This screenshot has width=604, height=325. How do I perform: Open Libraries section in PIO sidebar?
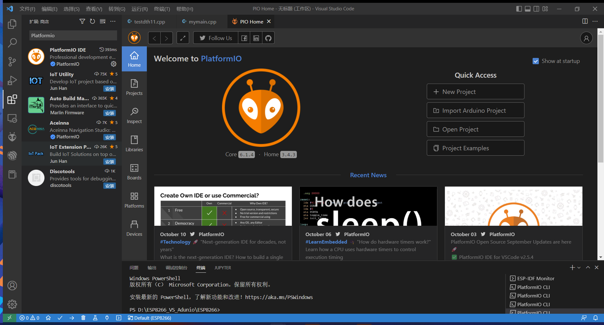point(134,143)
